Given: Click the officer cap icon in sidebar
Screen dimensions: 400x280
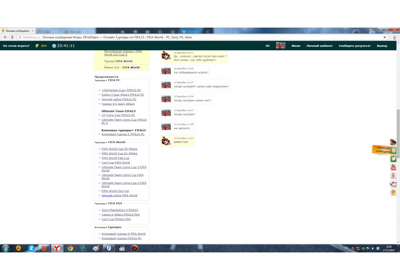Looking at the screenshot, I should click(x=394, y=142).
